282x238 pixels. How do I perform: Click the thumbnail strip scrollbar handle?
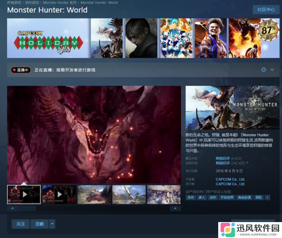click(27, 208)
